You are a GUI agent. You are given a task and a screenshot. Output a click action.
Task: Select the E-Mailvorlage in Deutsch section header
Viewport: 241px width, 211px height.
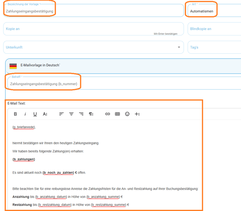tap(123, 66)
